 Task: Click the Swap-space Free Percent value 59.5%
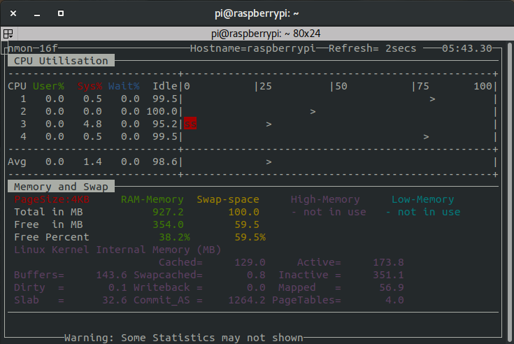(x=250, y=237)
